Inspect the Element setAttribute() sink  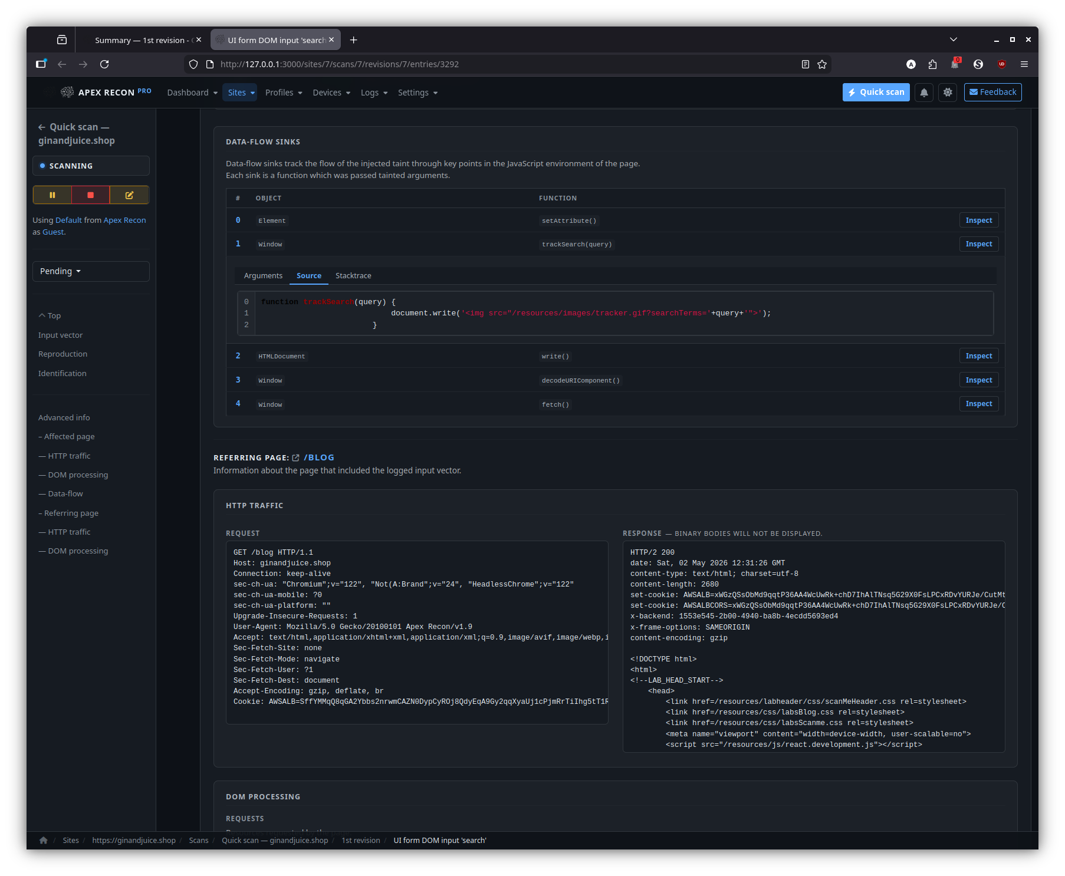coord(979,220)
